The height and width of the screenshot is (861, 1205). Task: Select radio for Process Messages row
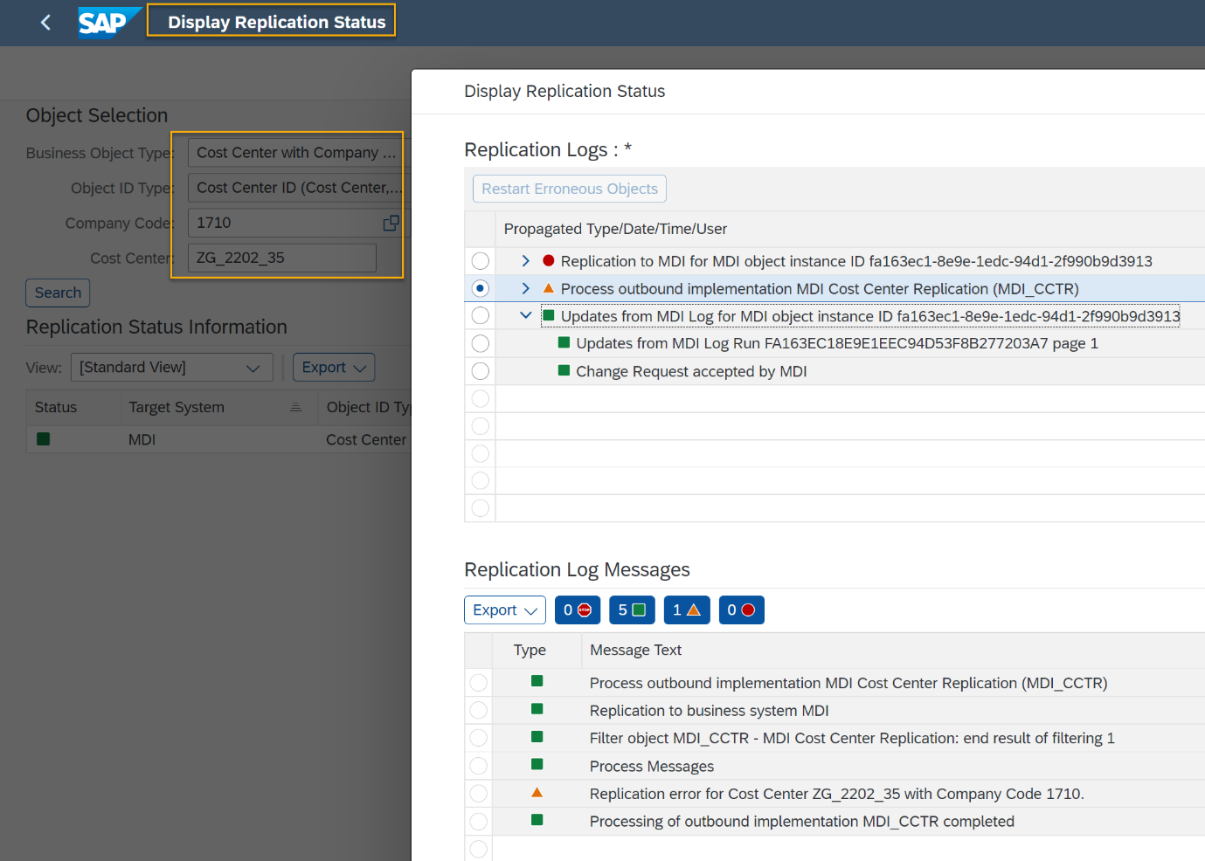479,766
